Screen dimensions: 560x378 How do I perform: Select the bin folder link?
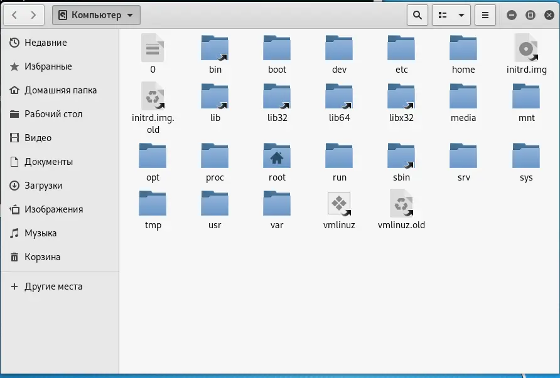215,53
